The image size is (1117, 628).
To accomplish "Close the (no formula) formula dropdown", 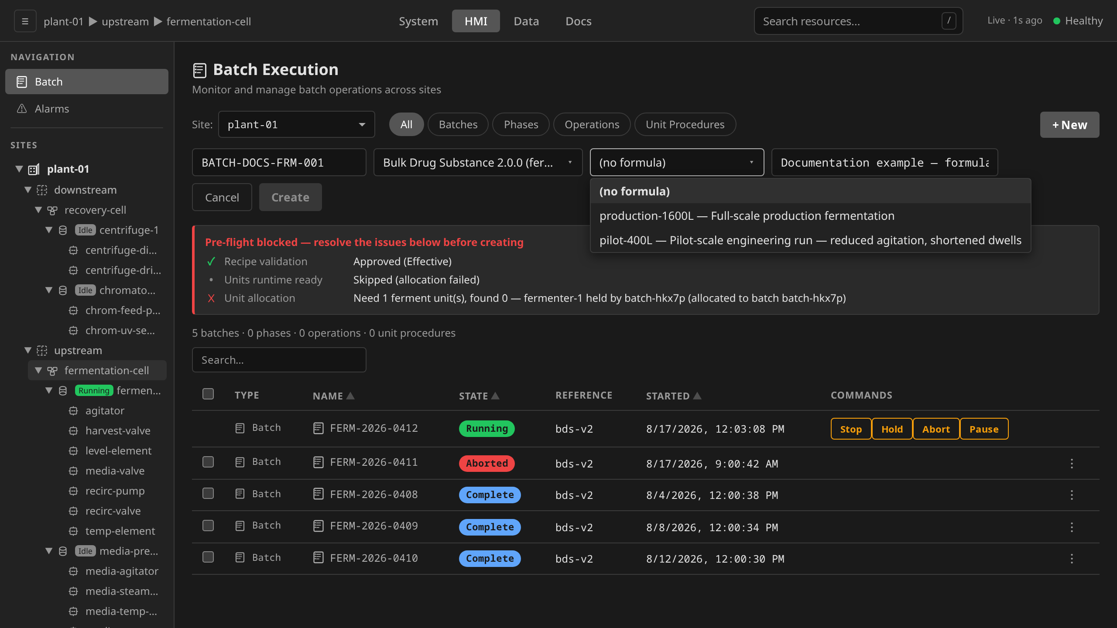I will pyautogui.click(x=677, y=162).
